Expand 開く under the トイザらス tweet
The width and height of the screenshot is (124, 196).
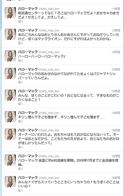pyautogui.click(x=21, y=190)
